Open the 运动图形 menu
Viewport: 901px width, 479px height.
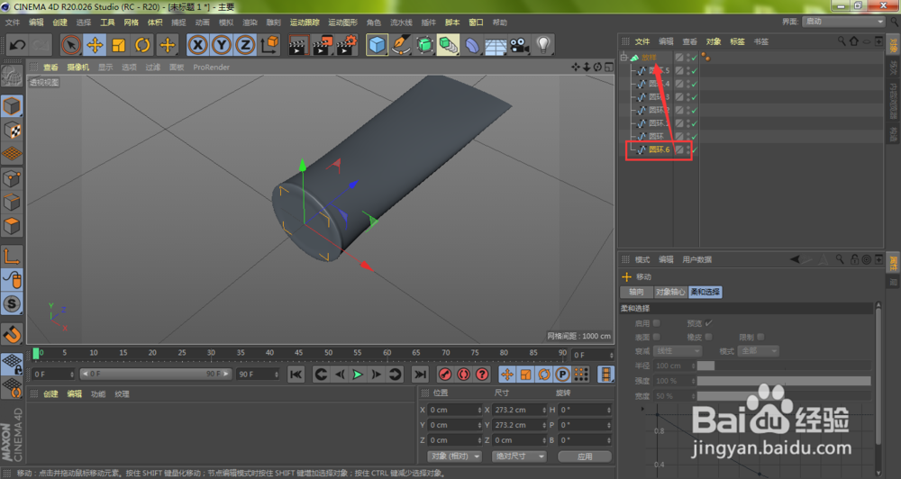342,23
